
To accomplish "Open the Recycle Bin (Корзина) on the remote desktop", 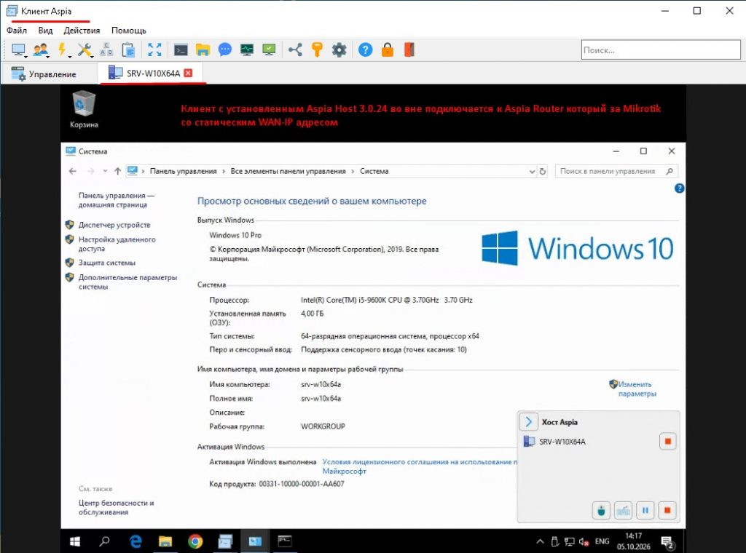I will (x=84, y=109).
